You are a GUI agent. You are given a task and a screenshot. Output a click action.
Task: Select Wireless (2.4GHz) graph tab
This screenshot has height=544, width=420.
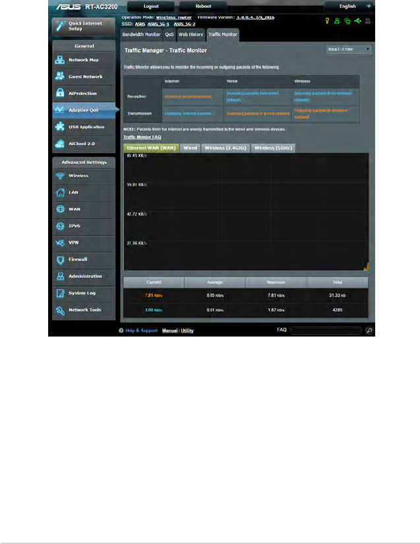point(225,148)
